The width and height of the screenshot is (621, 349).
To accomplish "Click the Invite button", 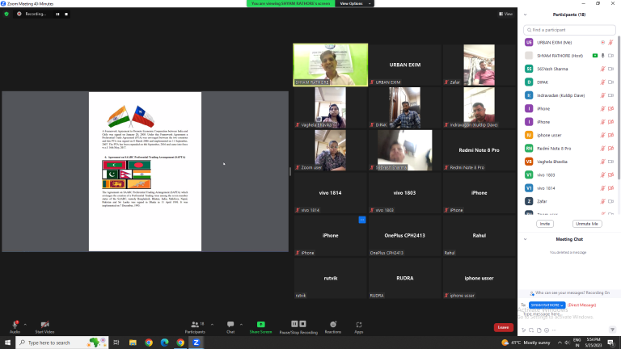I will point(545,224).
